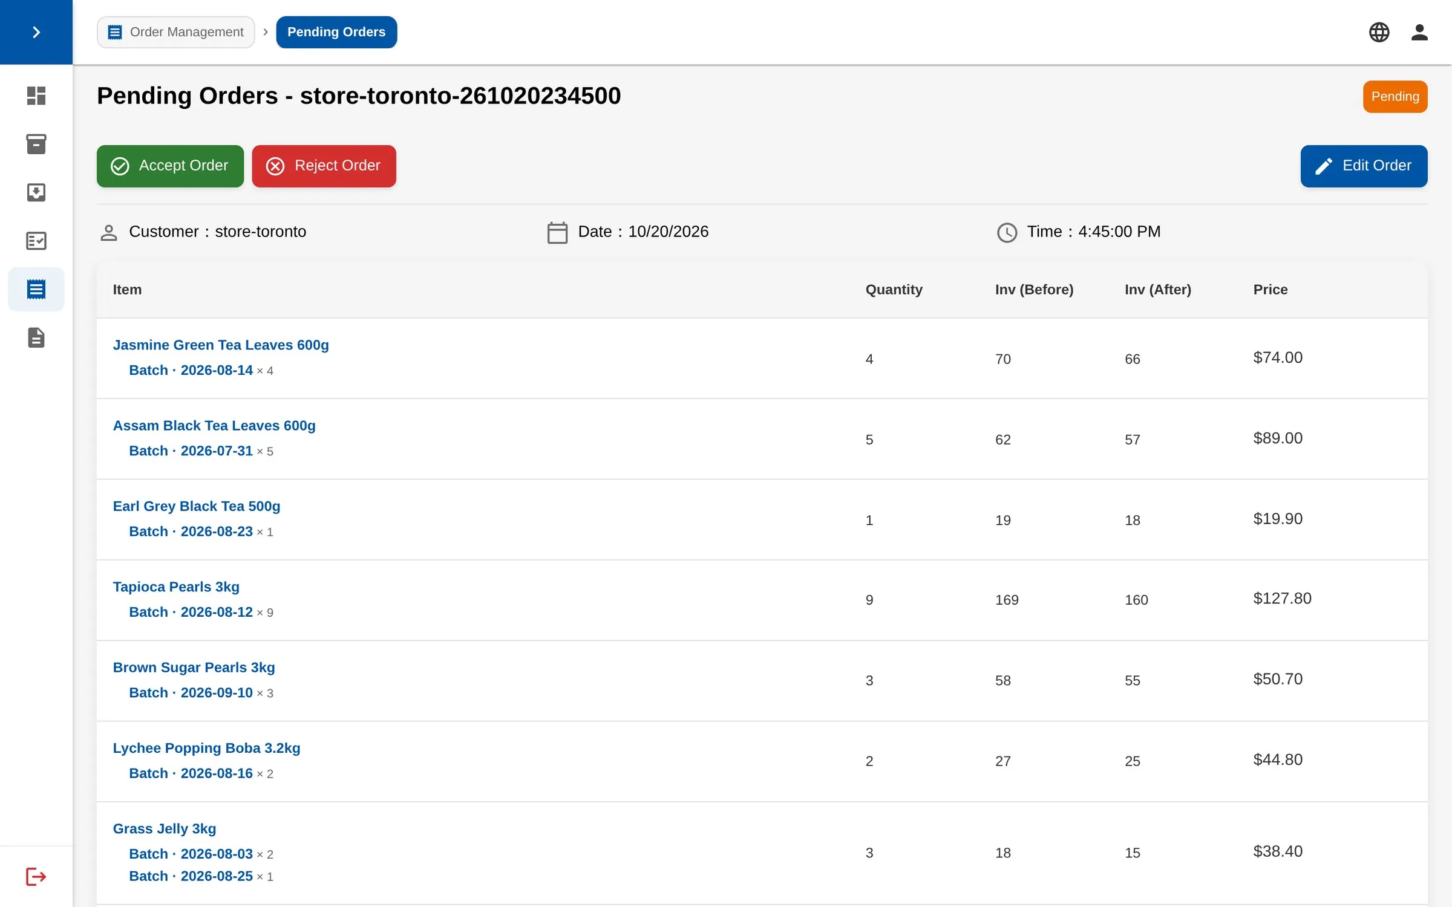This screenshot has width=1452, height=907.
Task: Click Batch 2026-08-23 under Earl Grey
Action: 191,532
